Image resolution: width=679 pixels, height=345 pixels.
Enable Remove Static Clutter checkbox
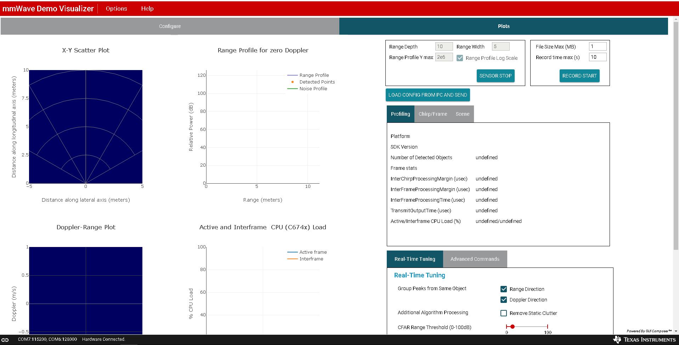click(504, 313)
